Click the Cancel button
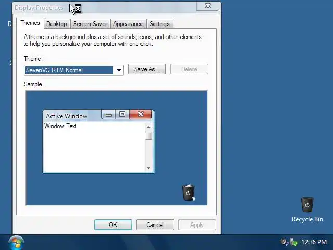 point(155,224)
